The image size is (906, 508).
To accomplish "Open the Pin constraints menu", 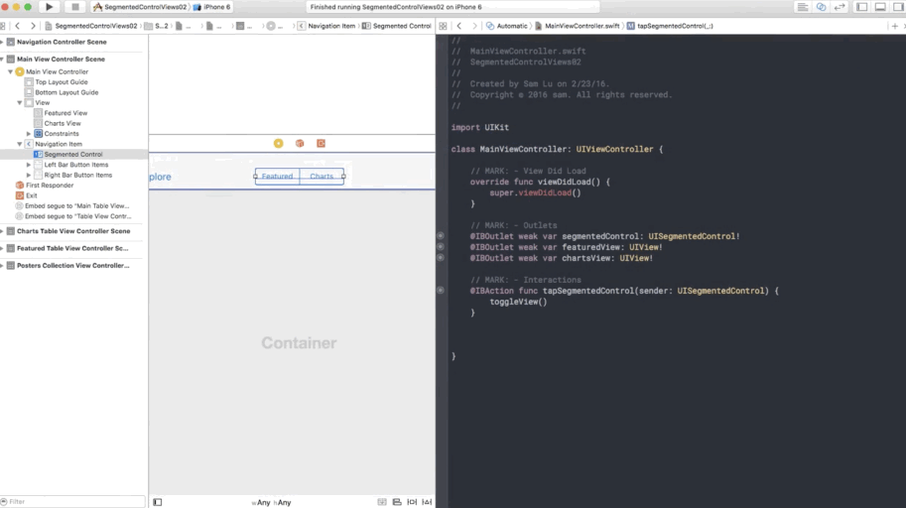I will click(x=412, y=502).
